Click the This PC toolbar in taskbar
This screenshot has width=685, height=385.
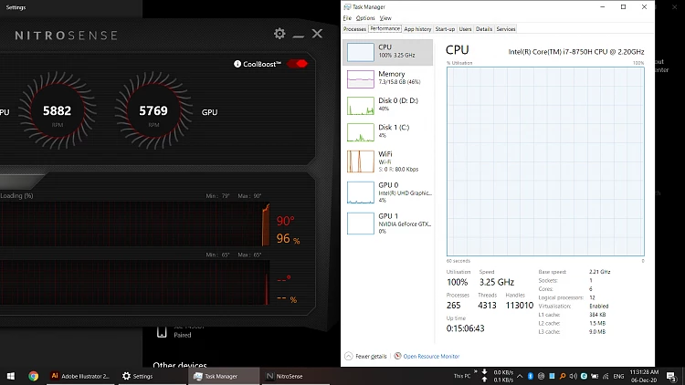462,376
